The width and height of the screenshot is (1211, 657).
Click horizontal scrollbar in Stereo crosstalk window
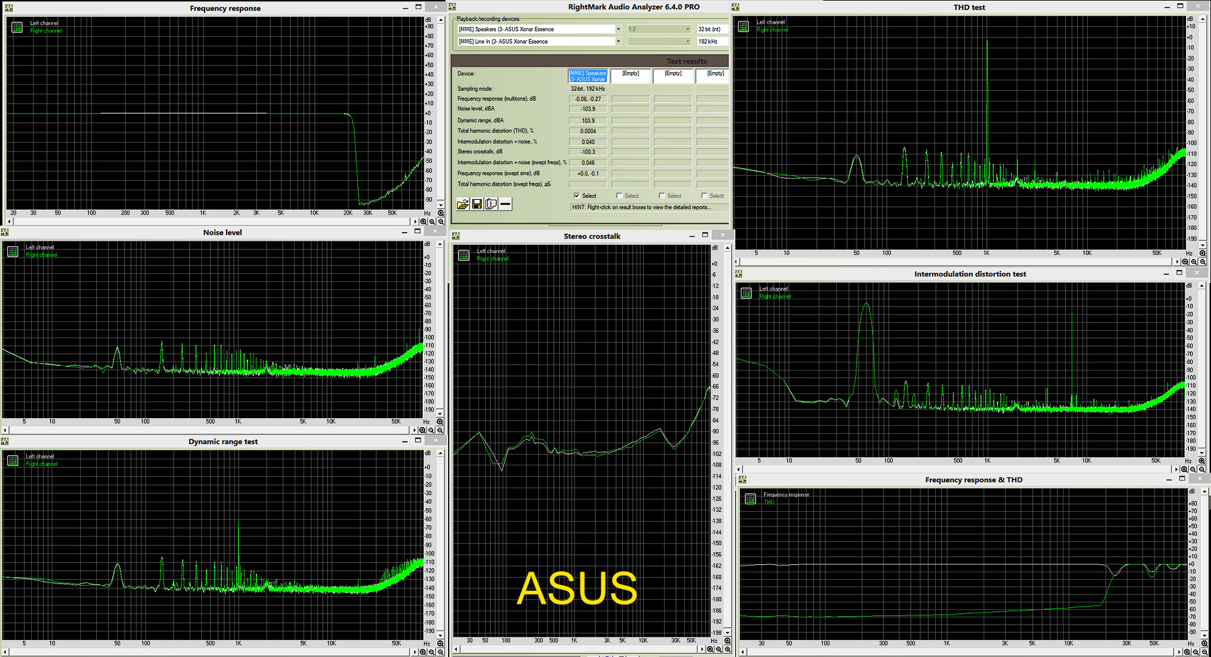point(578,650)
